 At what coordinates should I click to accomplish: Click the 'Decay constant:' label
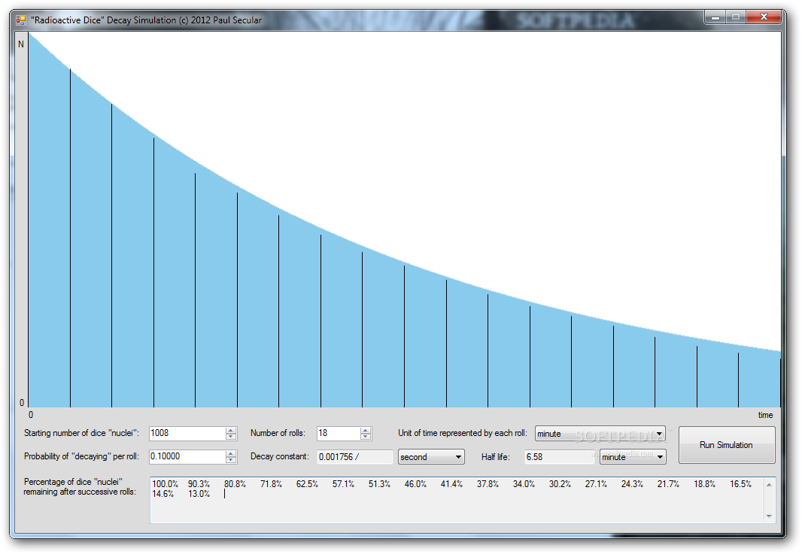[x=280, y=456]
